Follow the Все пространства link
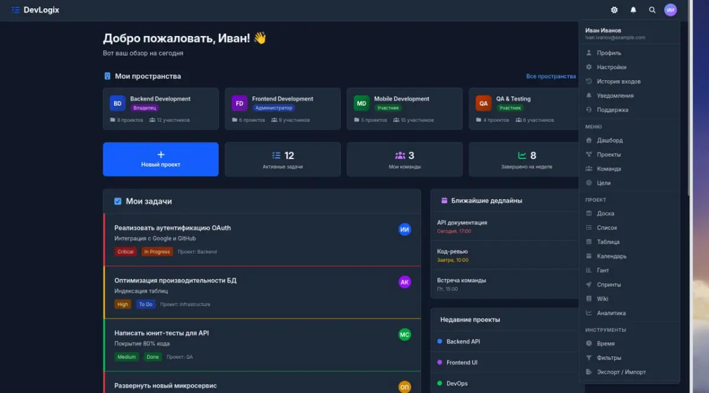 tap(551, 76)
